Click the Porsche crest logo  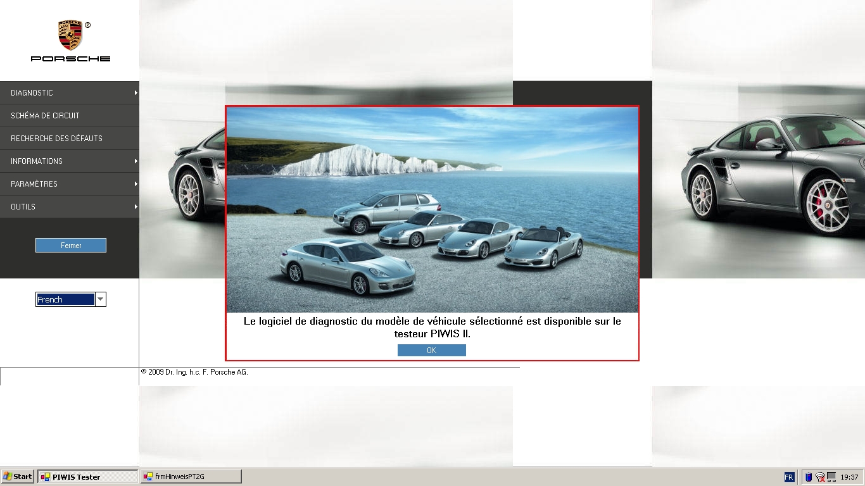point(70,35)
